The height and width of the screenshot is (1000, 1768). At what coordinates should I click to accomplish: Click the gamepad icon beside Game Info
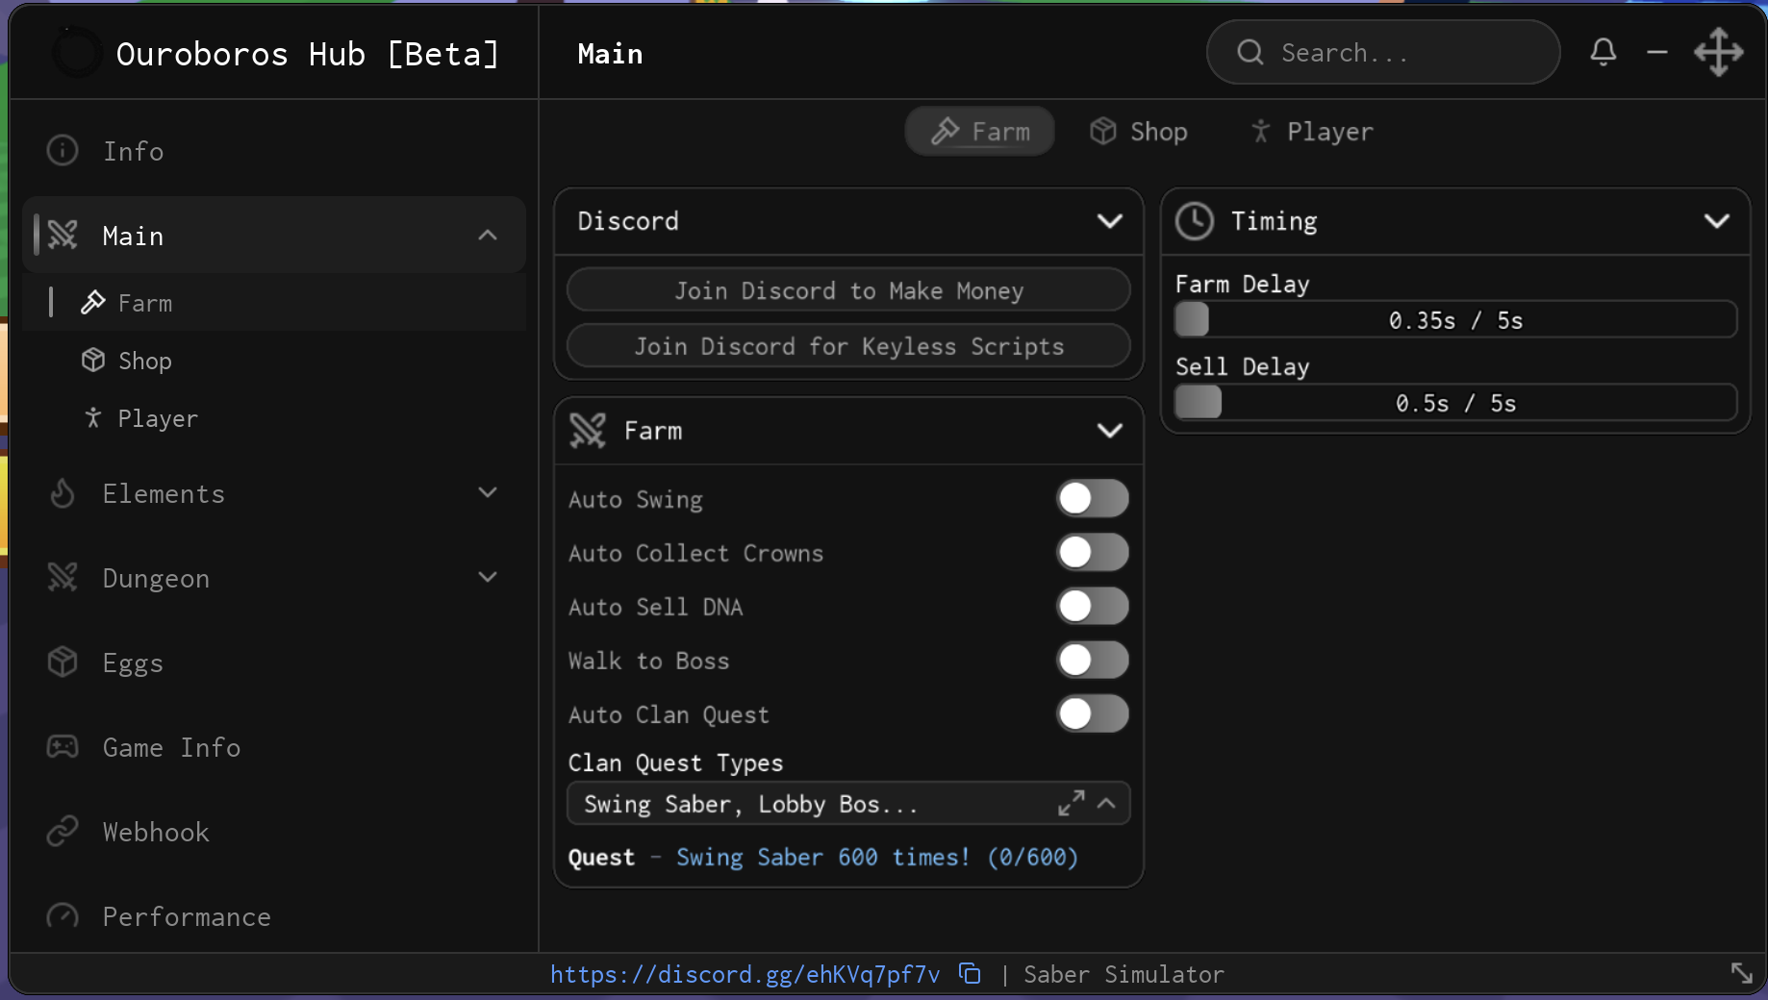pos(63,746)
